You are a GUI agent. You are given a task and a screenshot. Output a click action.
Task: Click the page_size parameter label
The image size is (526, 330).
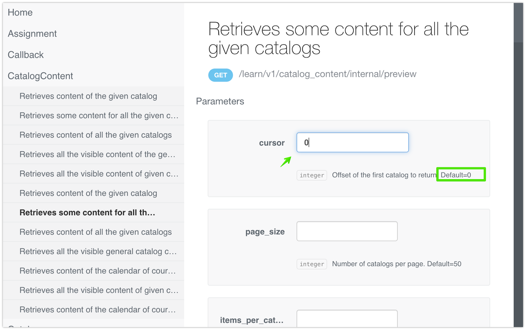tap(265, 232)
